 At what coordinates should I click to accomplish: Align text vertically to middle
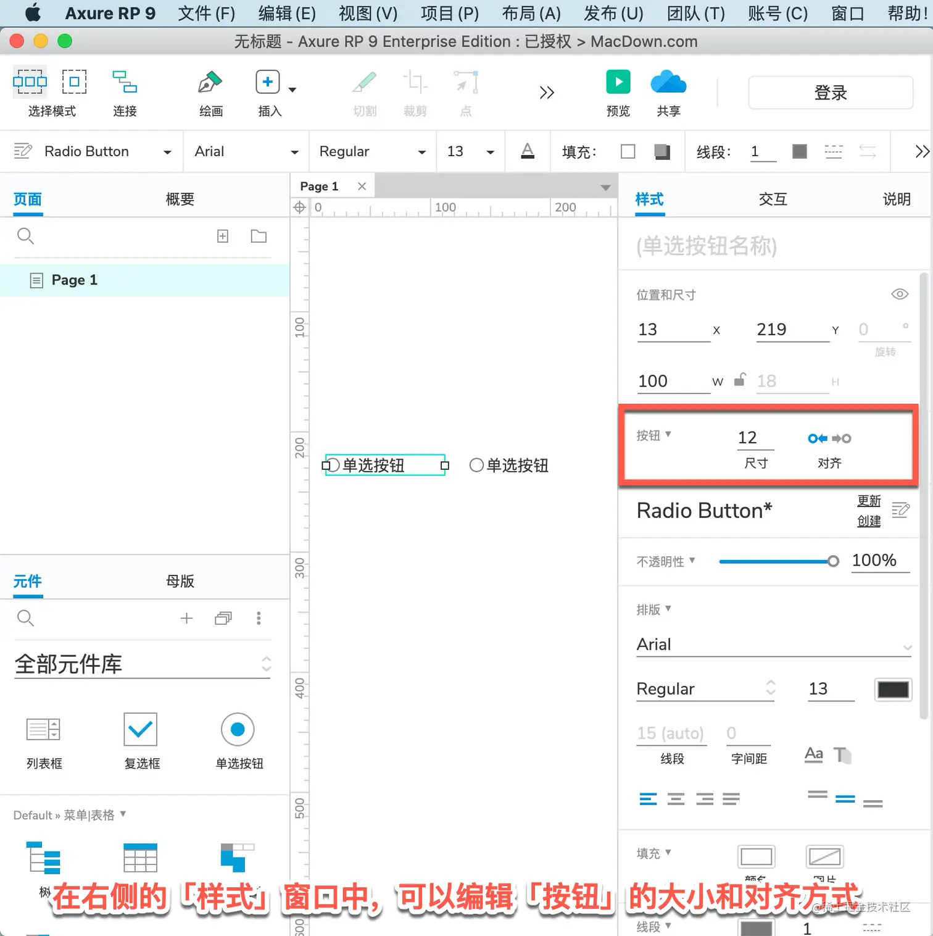845,799
